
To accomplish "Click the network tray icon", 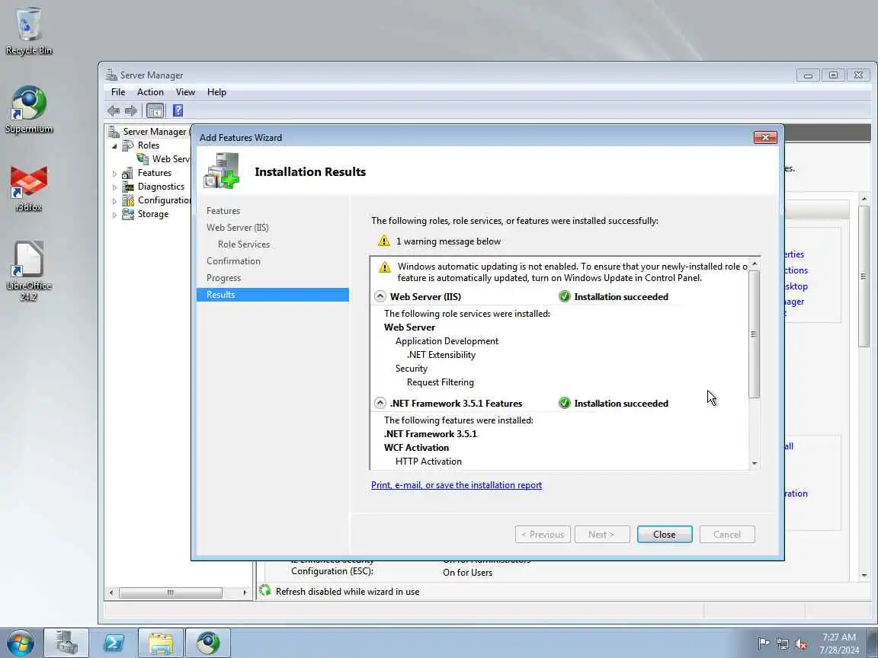I will pos(782,644).
